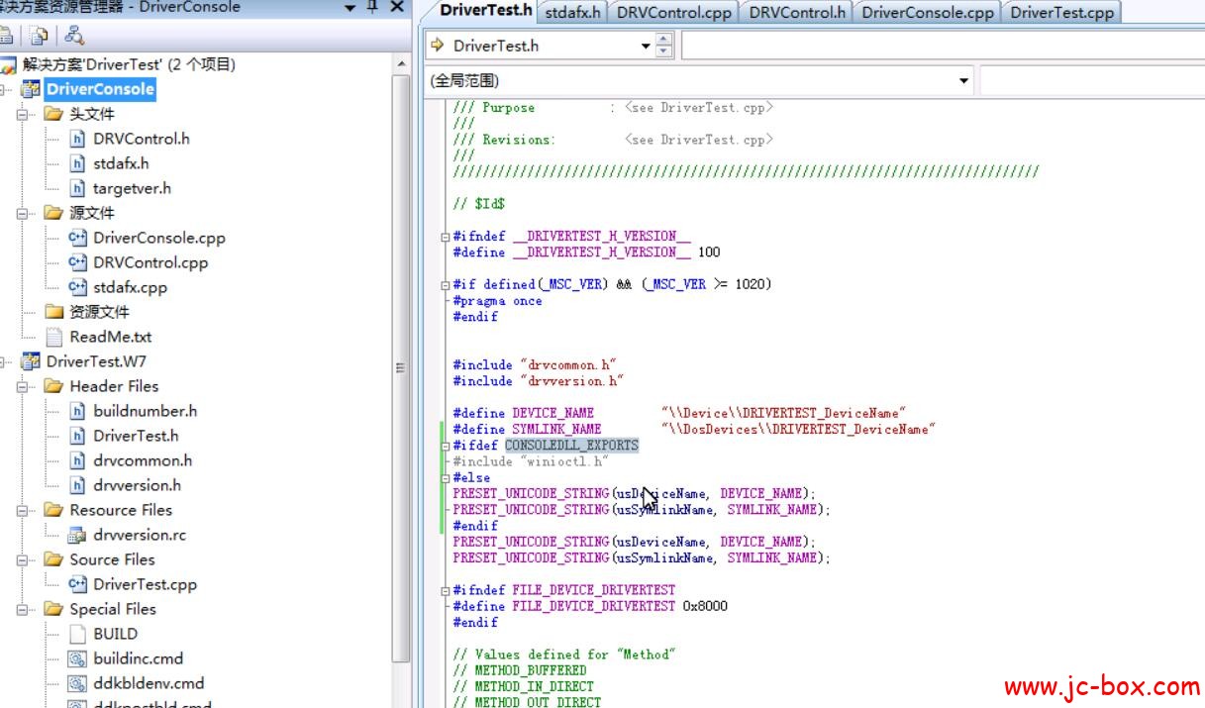Click the '#pragma once' line
Viewport: 1205px width, 708px height.
tap(498, 301)
